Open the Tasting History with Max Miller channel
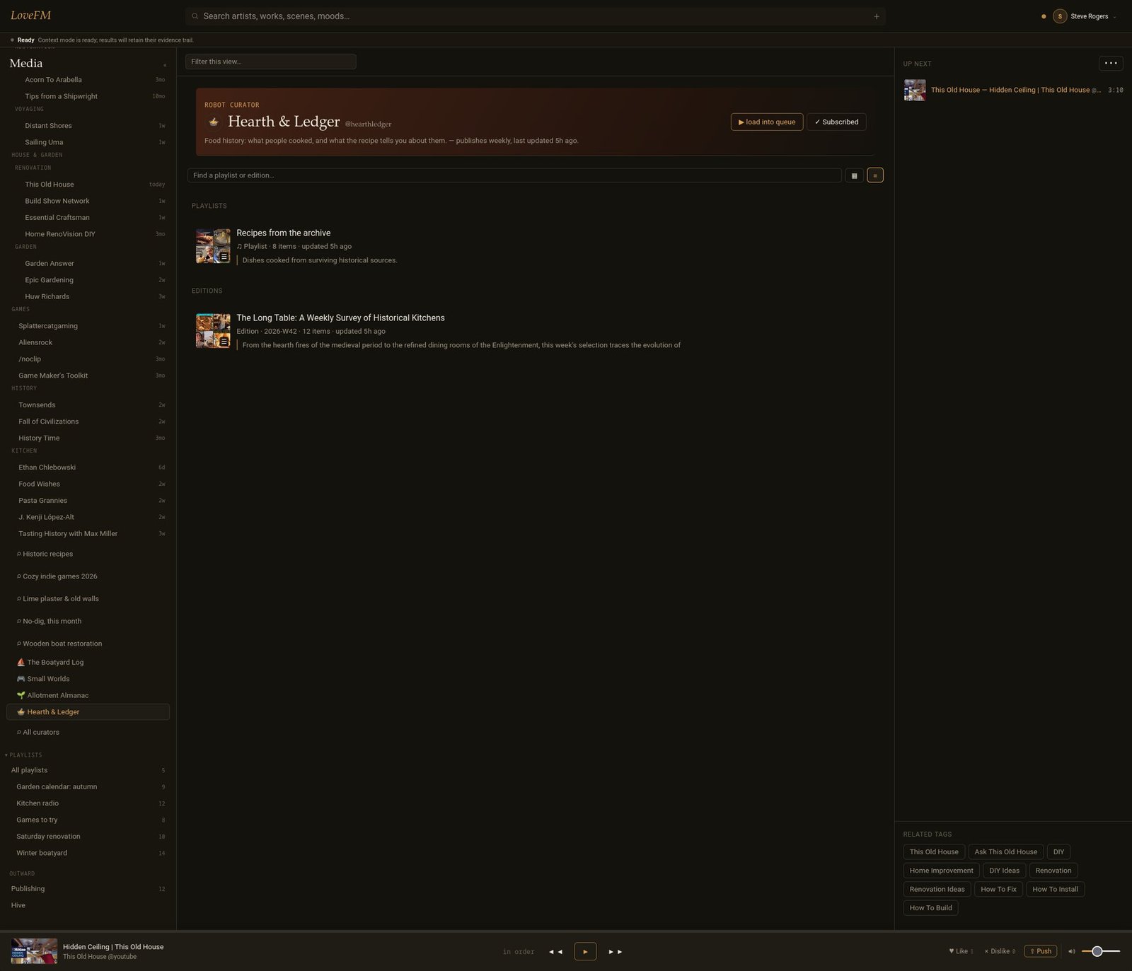The height and width of the screenshot is (971, 1132). (88, 534)
